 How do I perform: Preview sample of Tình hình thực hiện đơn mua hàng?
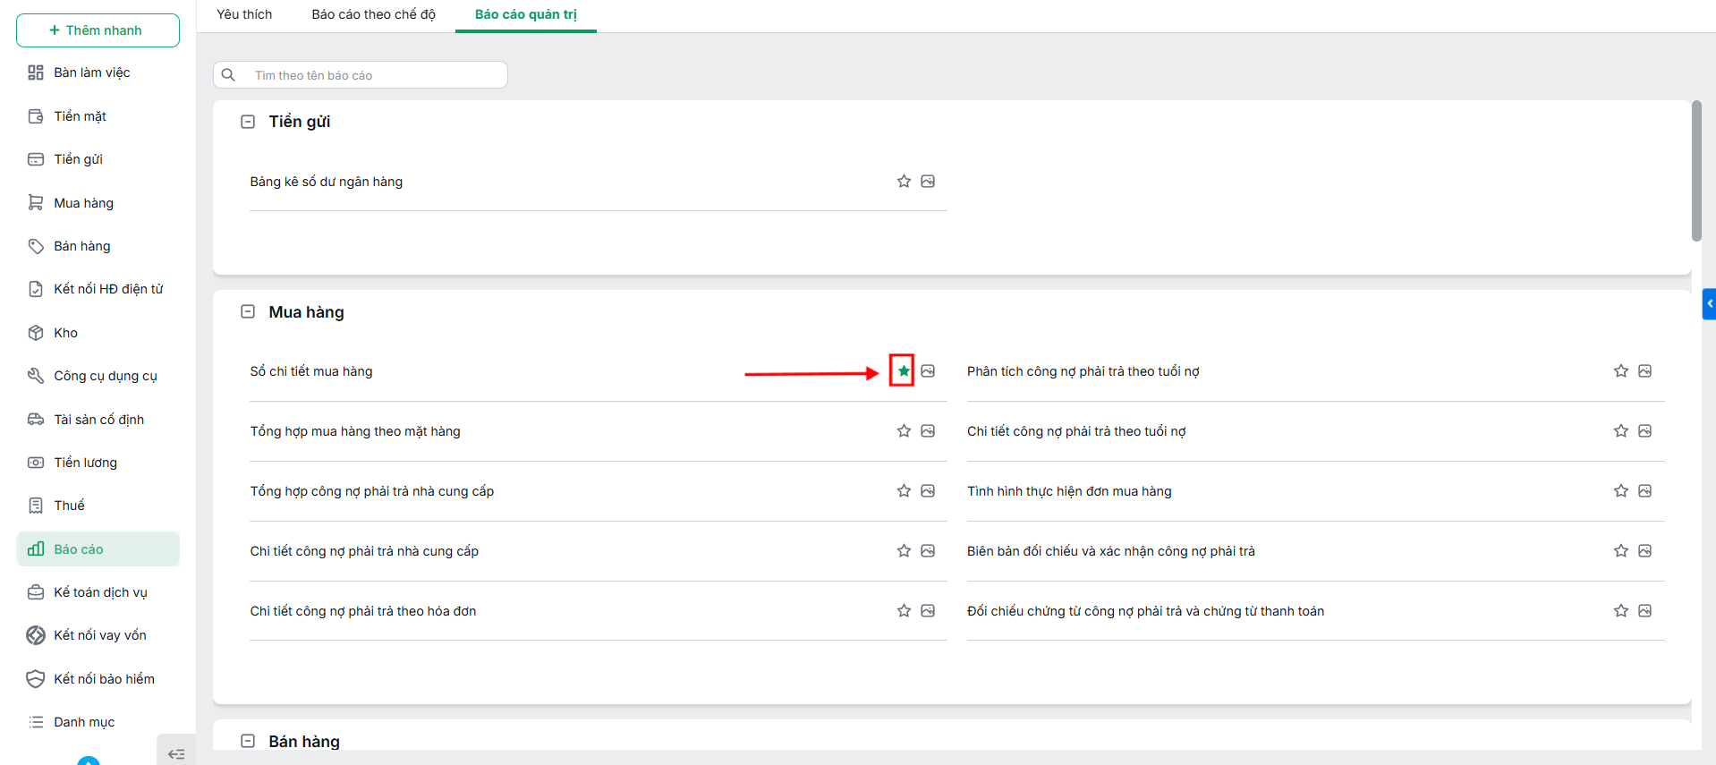pos(1644,491)
